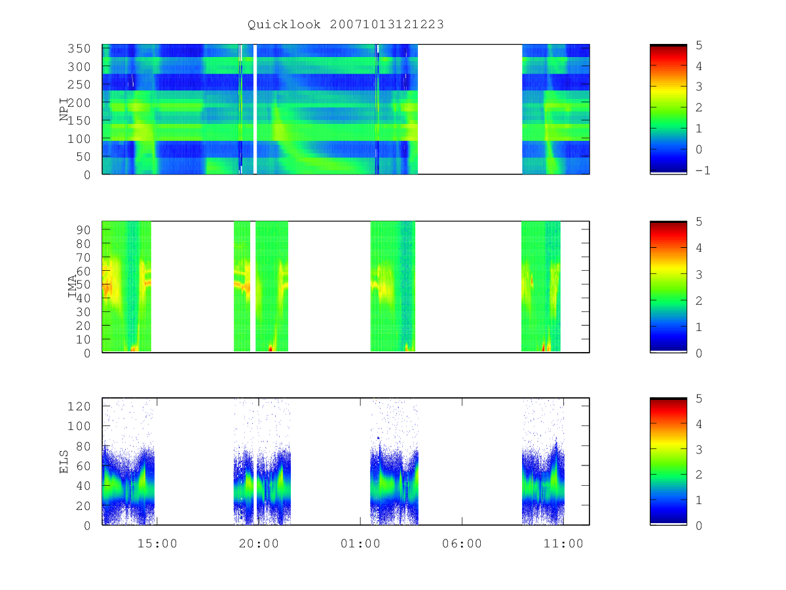
Task: Click the 15:00 time axis label
Action: point(157,543)
